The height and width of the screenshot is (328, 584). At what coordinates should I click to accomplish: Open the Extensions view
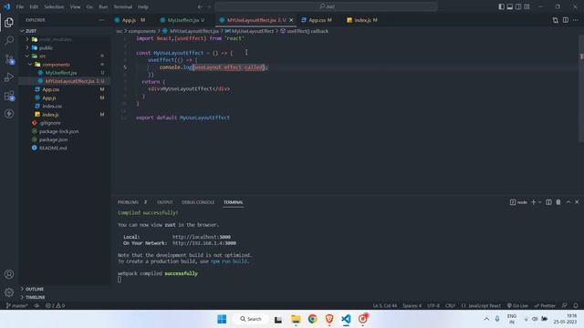click(9, 96)
